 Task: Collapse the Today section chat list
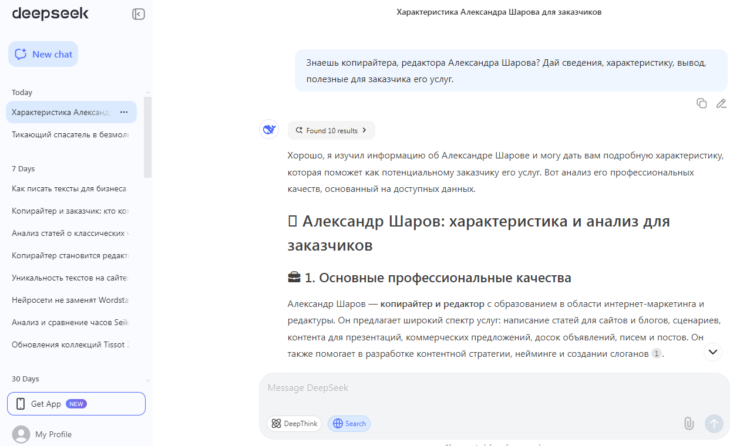[22, 92]
